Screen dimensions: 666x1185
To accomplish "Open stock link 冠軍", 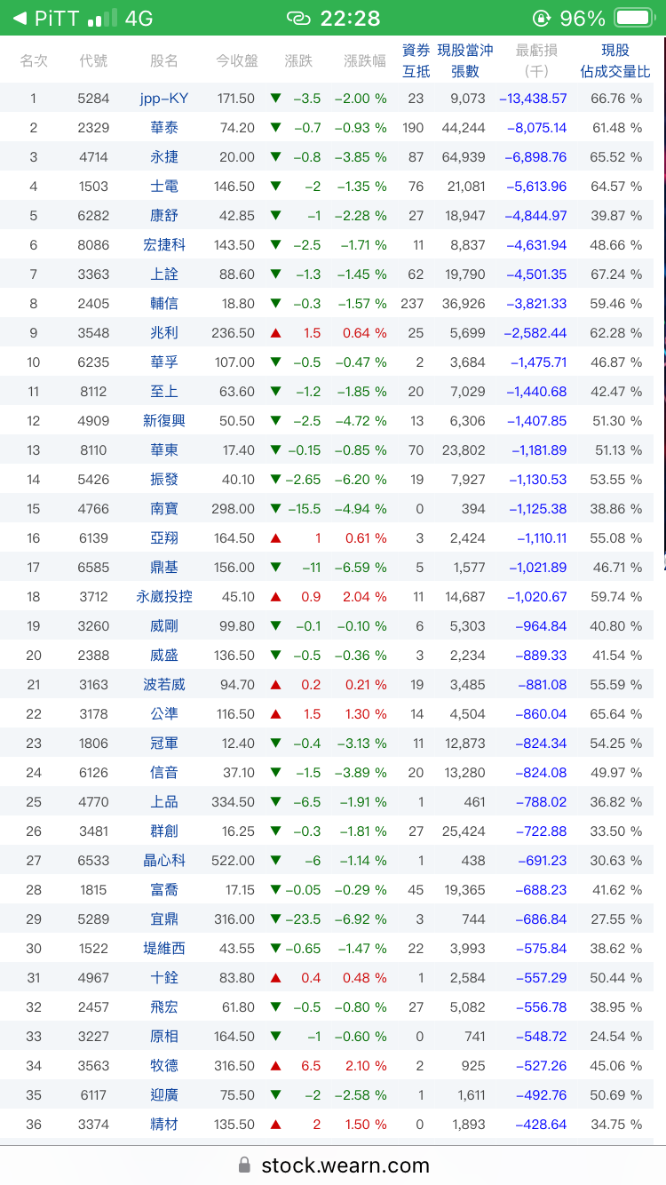I will pyautogui.click(x=164, y=744).
